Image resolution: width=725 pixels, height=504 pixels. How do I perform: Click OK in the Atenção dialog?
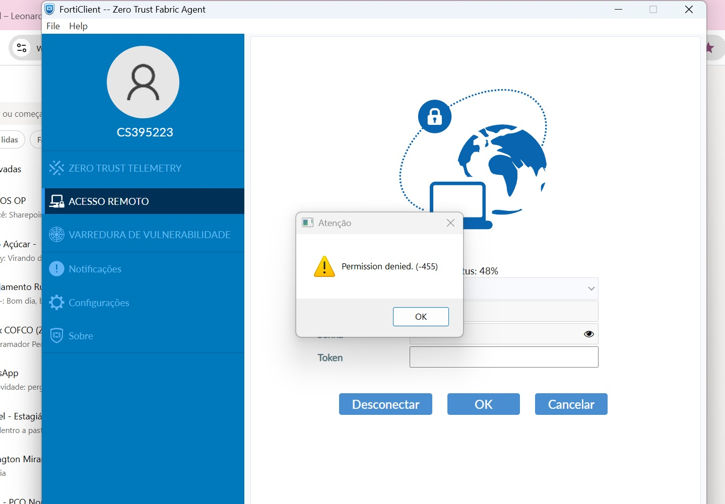tap(421, 317)
